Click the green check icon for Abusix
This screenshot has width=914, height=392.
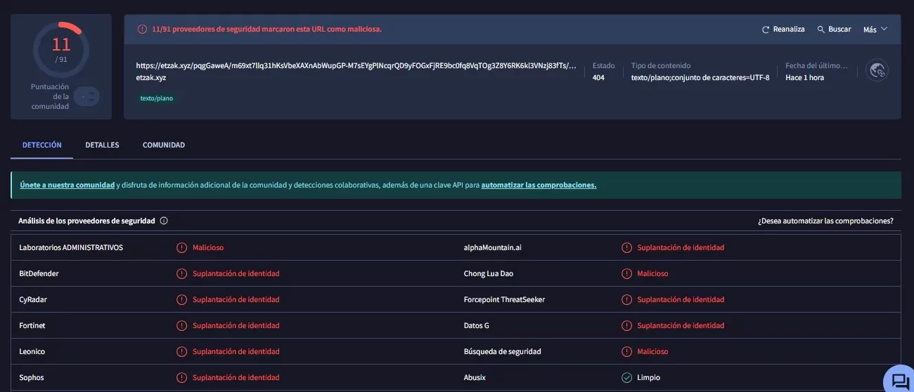[x=626, y=377]
